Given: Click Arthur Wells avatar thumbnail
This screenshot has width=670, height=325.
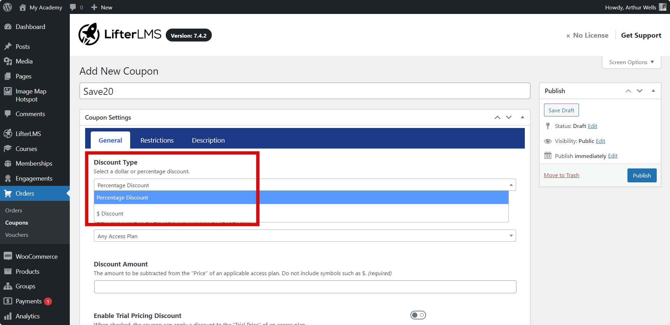Looking at the screenshot, I should pos(662,7).
